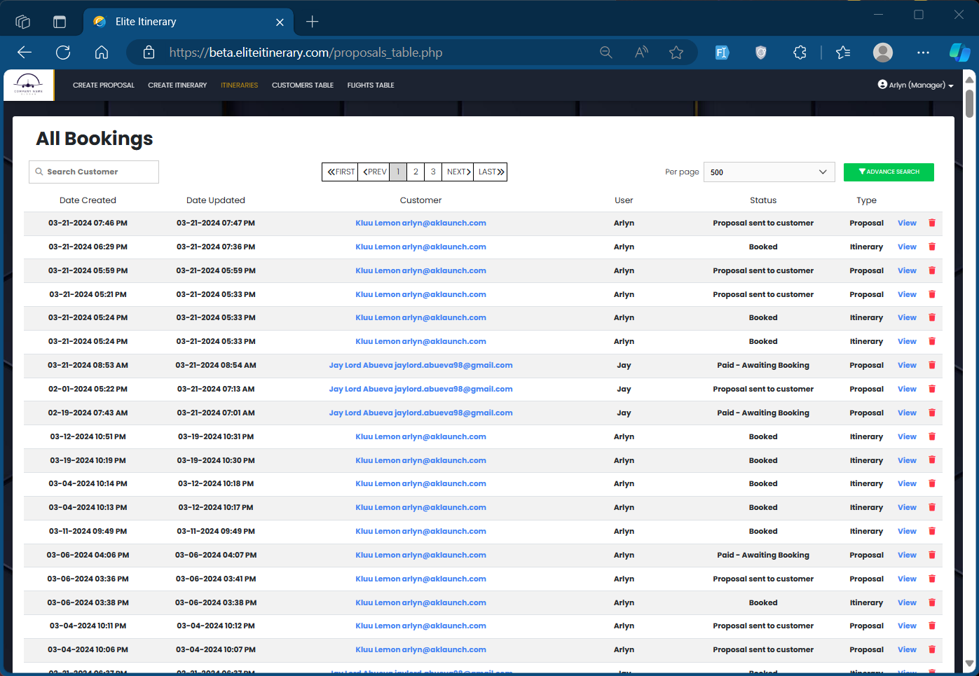Open the Per page 500 dropdown

pos(769,172)
